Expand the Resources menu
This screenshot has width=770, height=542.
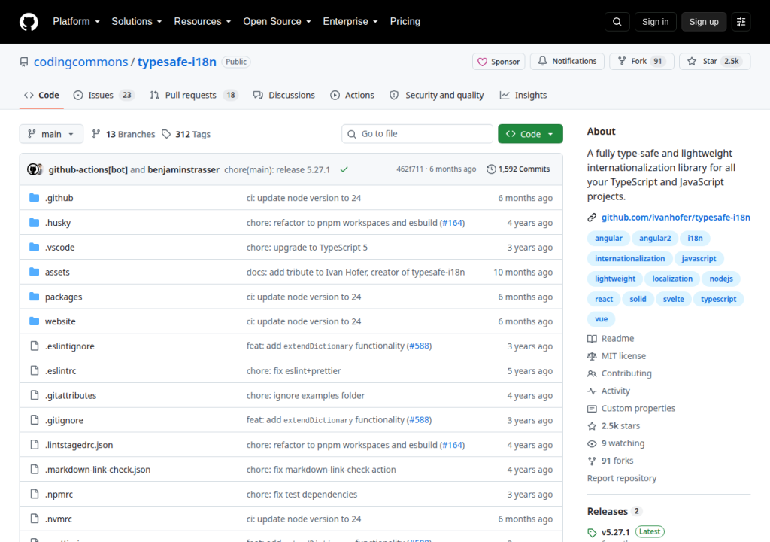pyautogui.click(x=202, y=22)
